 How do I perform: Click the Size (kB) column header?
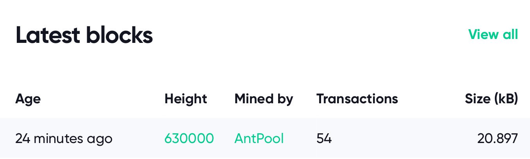click(x=491, y=99)
